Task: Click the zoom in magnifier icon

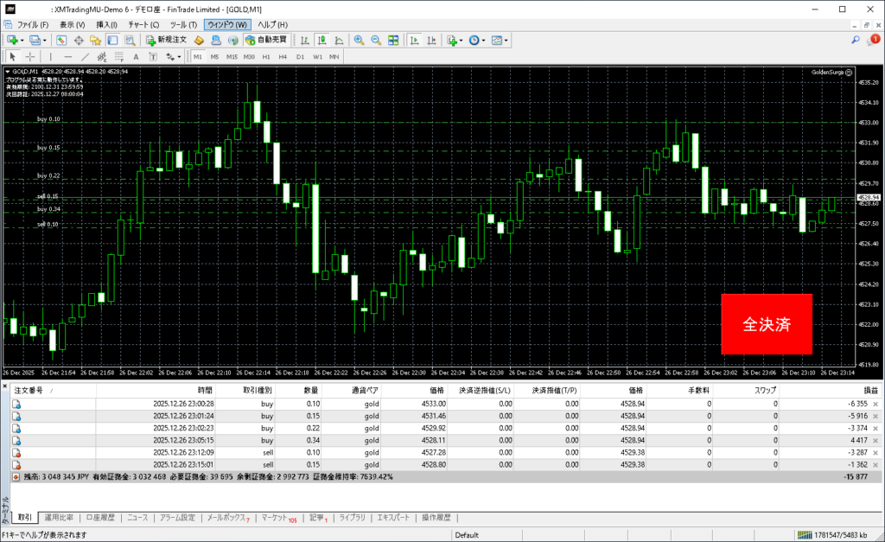Action: point(359,40)
